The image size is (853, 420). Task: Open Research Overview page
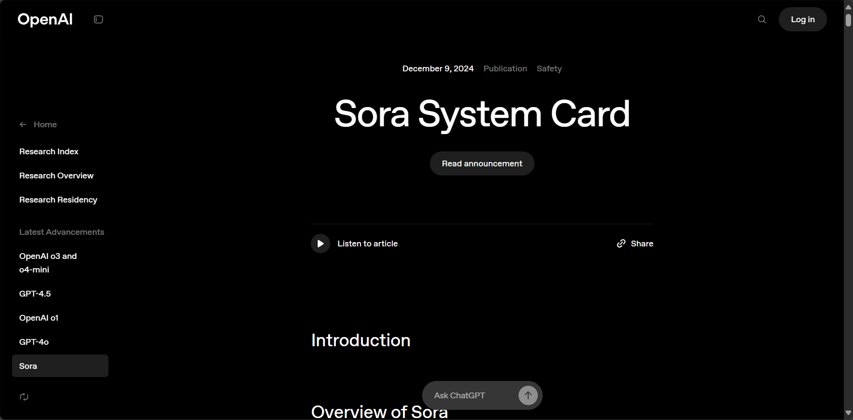pos(56,176)
